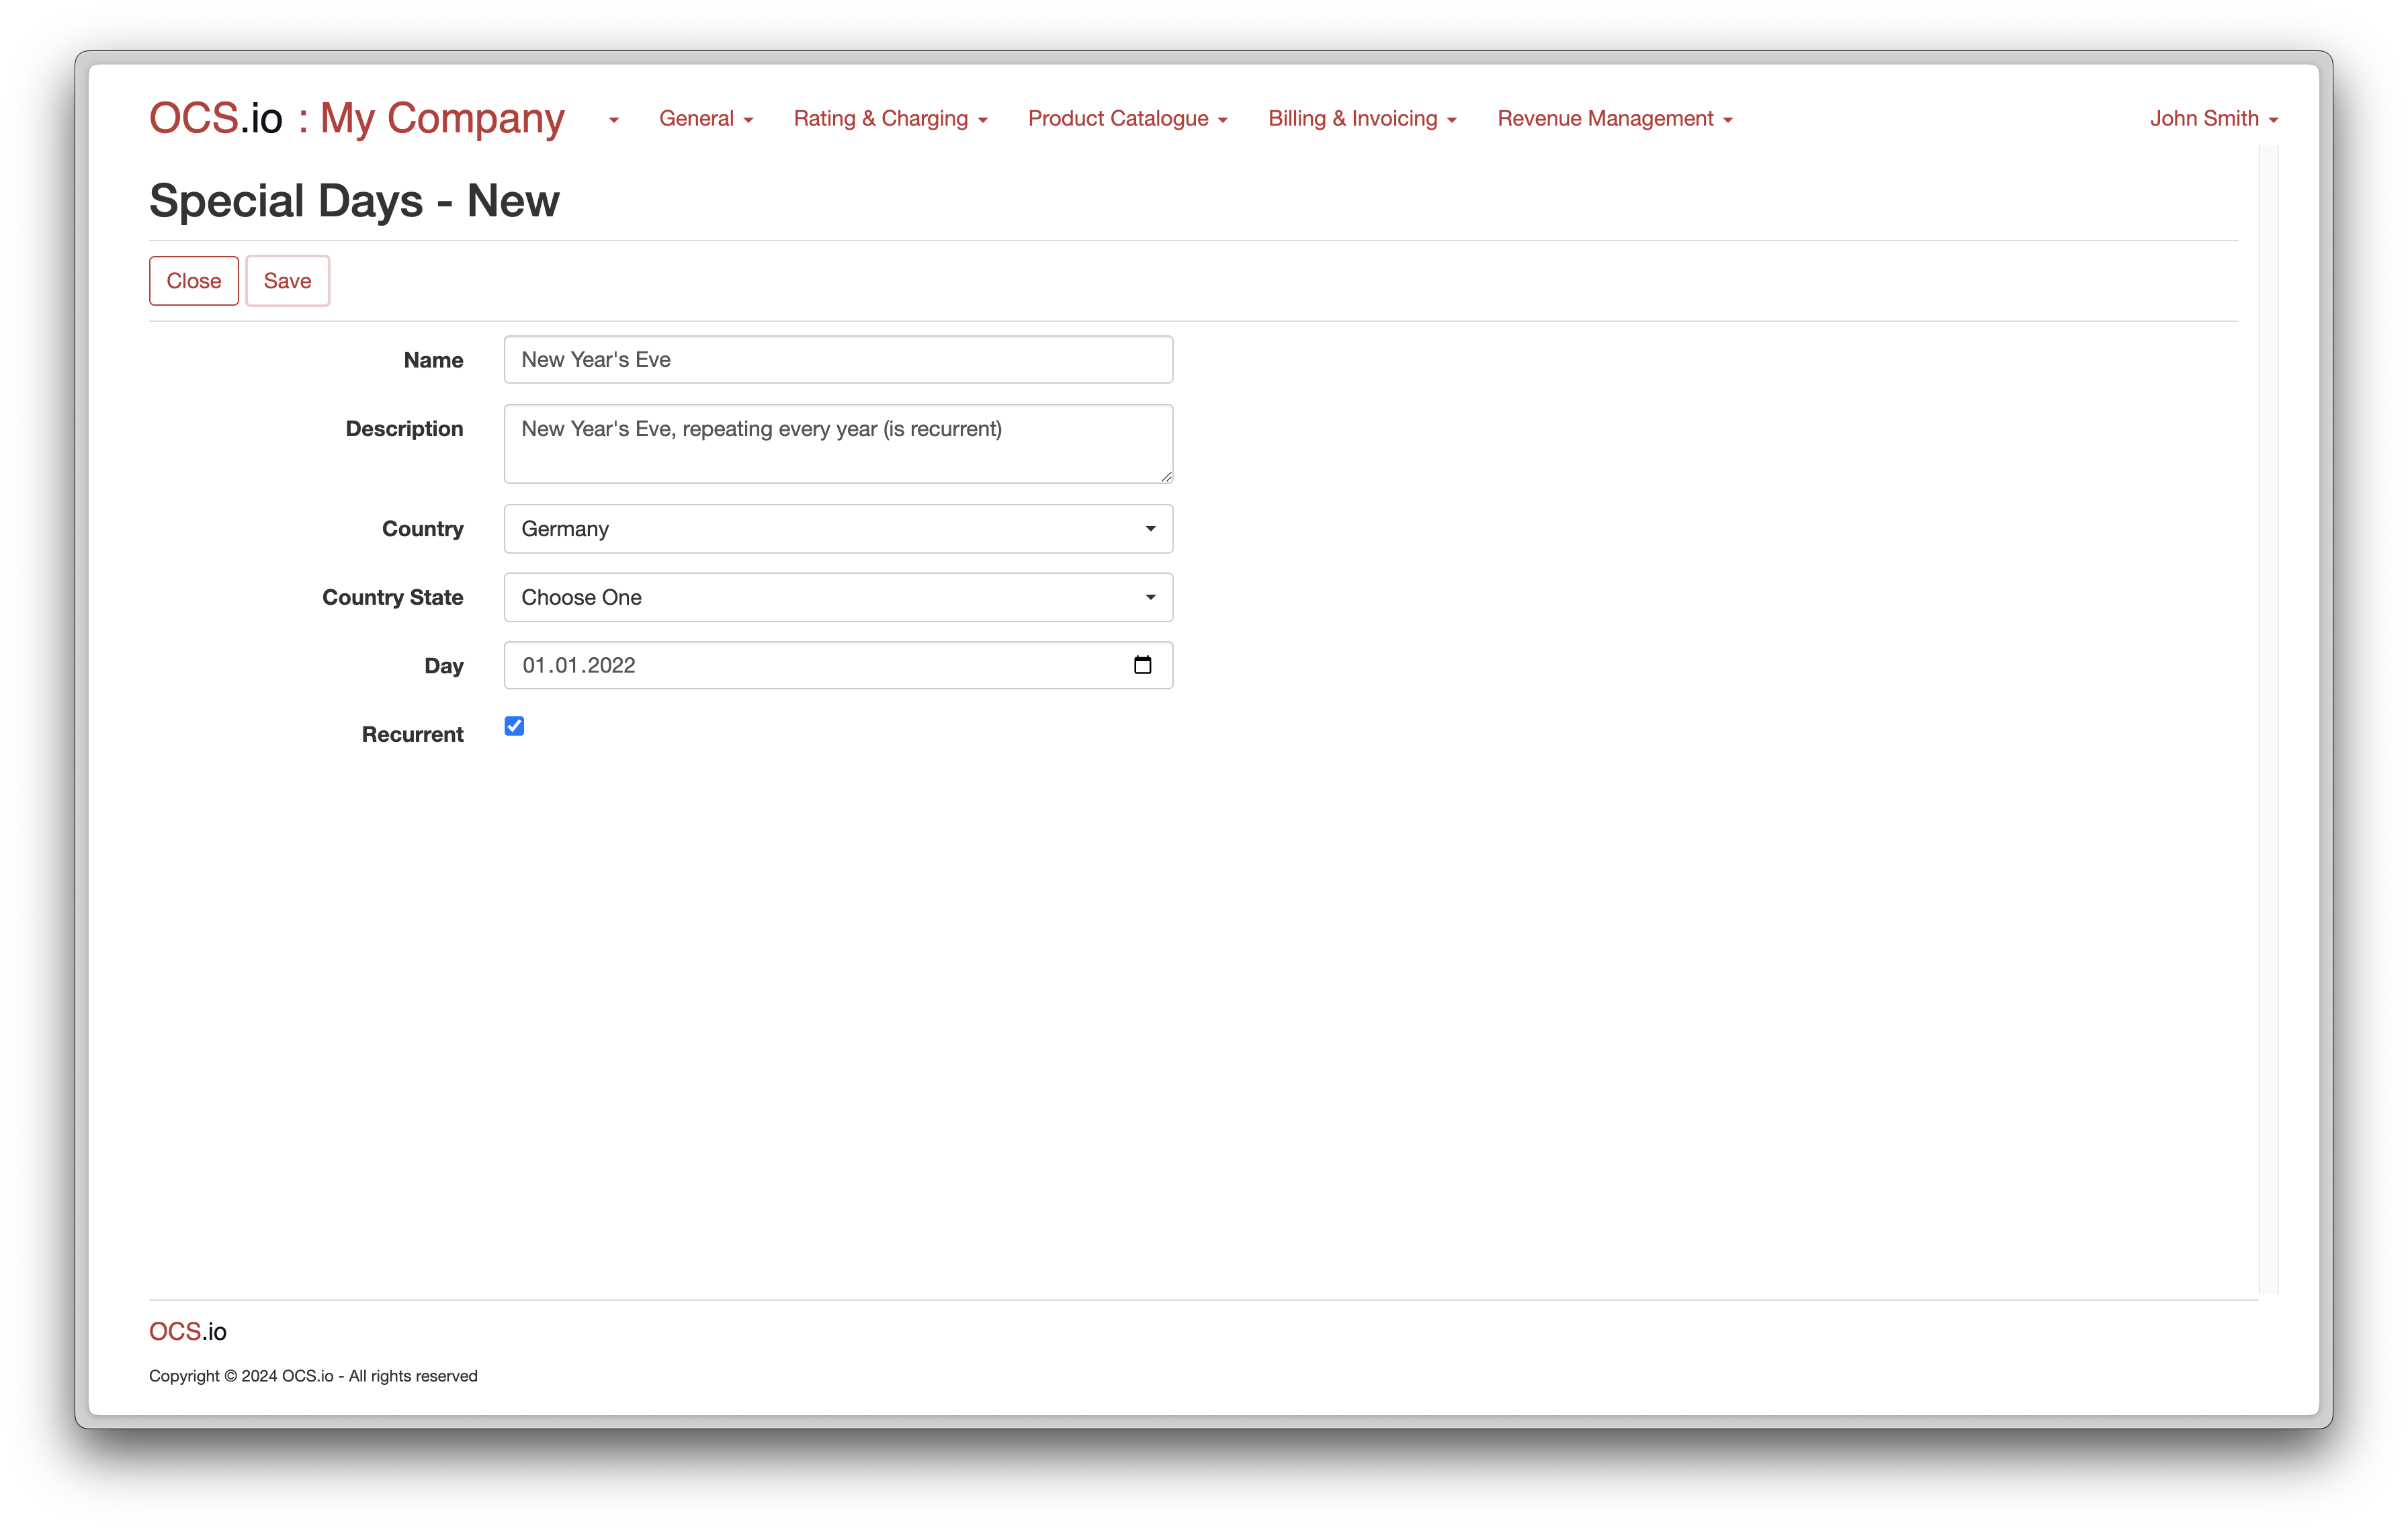Click into the Description text area
This screenshot has height=1528, width=2408.
(838, 444)
